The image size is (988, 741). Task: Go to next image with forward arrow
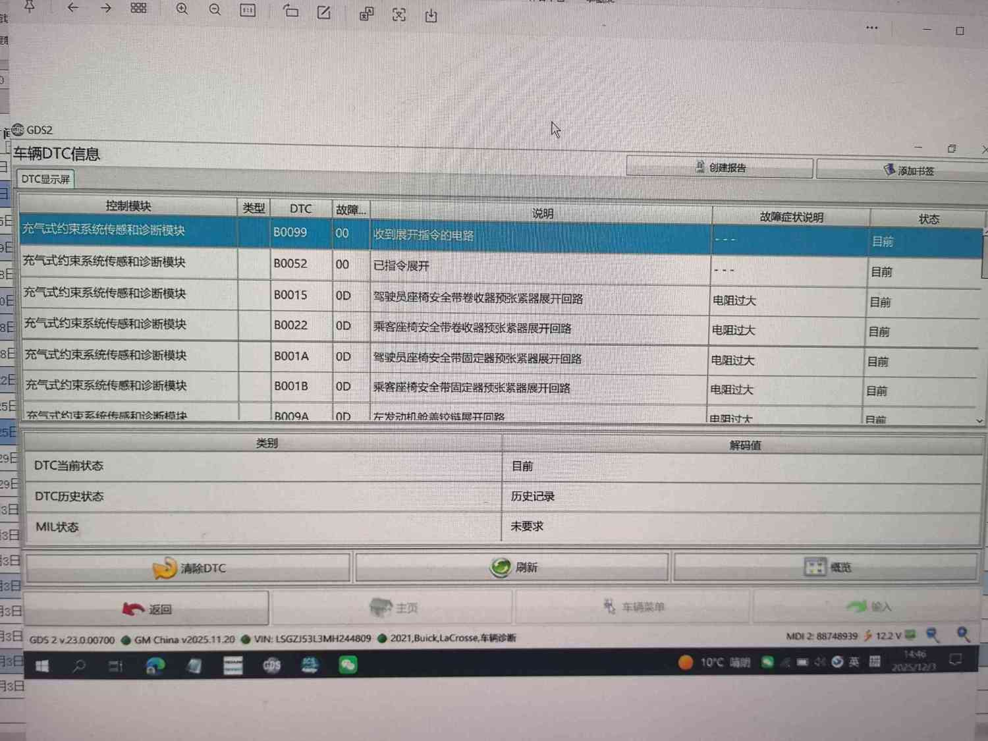pyautogui.click(x=105, y=8)
